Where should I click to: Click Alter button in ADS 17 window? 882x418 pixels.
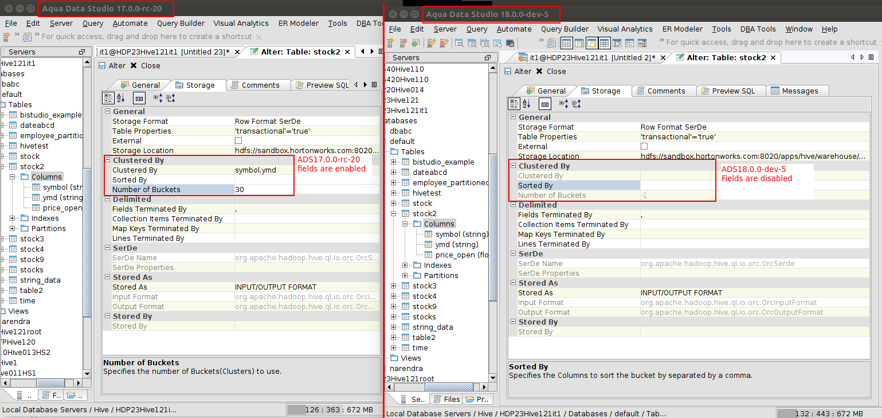pyautogui.click(x=112, y=65)
